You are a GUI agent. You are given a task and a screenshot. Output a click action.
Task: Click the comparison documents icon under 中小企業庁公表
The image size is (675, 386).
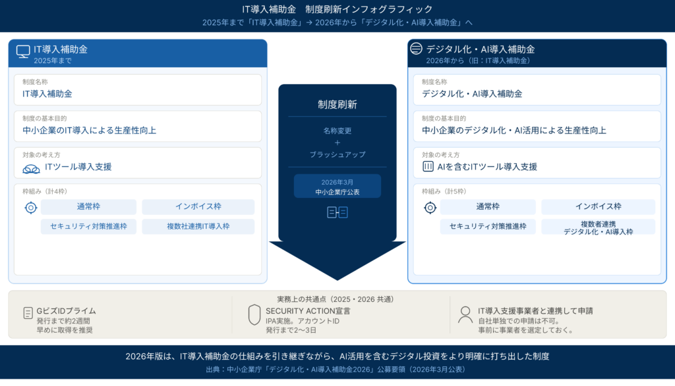[x=337, y=212]
